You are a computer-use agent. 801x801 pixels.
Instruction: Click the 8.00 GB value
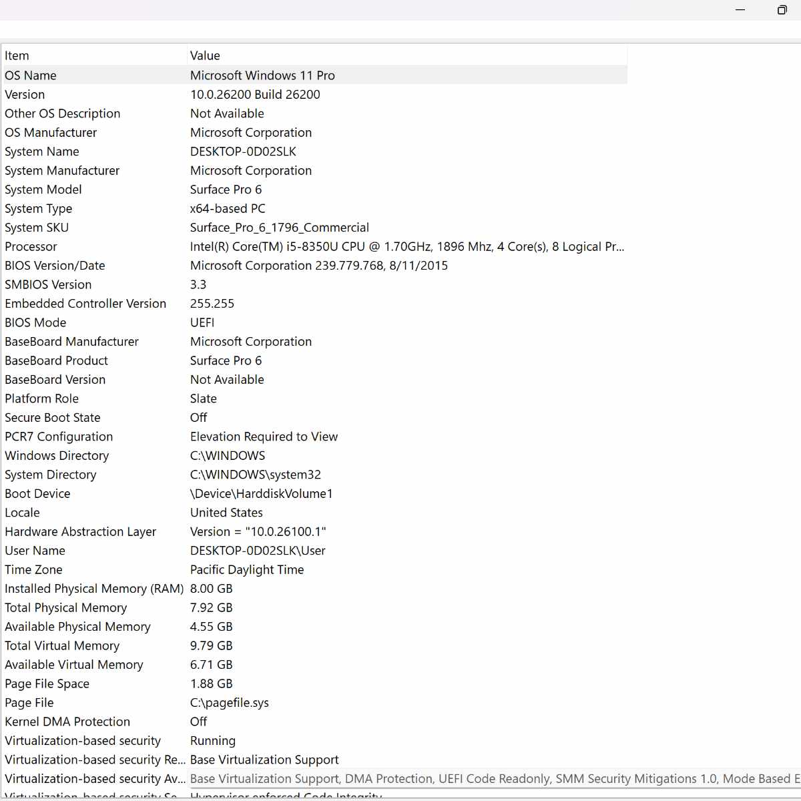pos(212,589)
